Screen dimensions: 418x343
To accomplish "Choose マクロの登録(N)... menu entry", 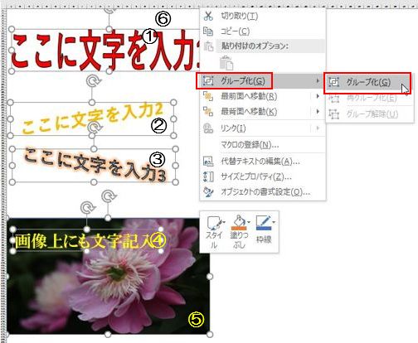I will pos(250,145).
